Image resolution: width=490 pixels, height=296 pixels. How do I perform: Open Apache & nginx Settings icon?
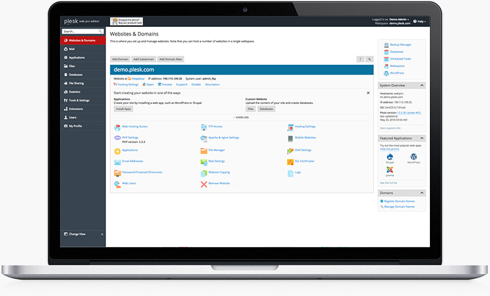[x=204, y=138]
